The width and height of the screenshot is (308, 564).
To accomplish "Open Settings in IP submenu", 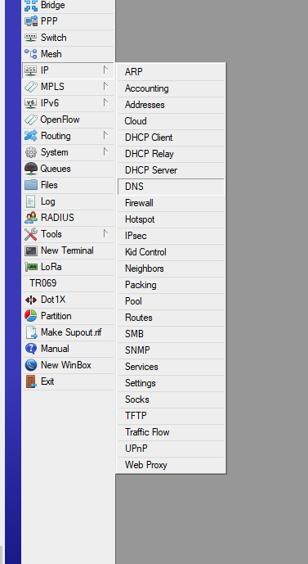I will 171,383.
